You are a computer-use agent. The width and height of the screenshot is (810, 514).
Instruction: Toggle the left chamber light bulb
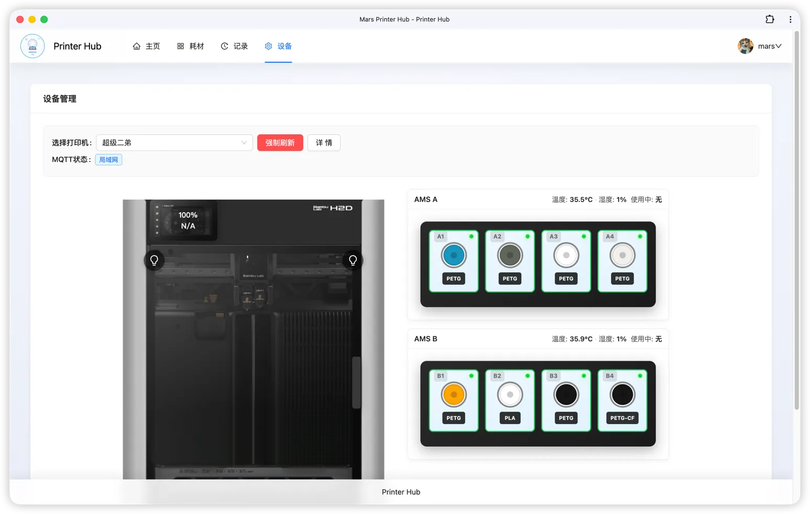[x=154, y=260]
